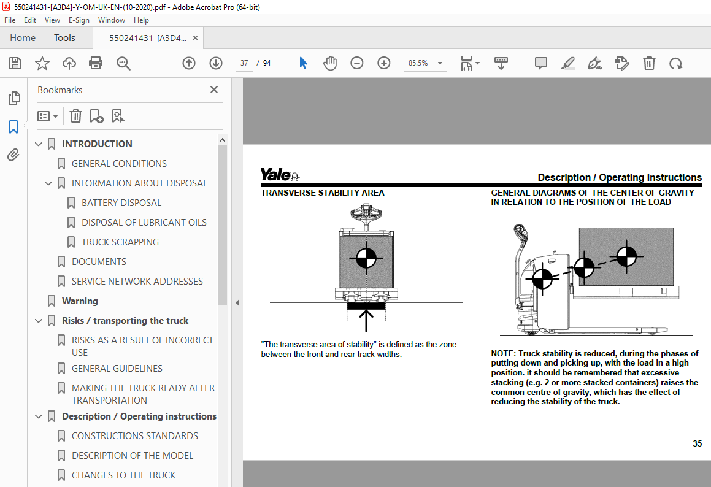Open Find text with the magnifier icon
This screenshot has width=711, height=487.
pyautogui.click(x=123, y=63)
